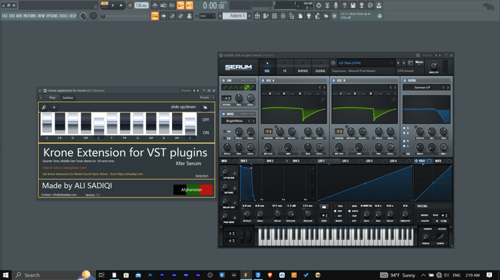Viewport: 500px width, 280px height.
Task: Adjust the filter CUTOFF knob
Action: point(420,131)
